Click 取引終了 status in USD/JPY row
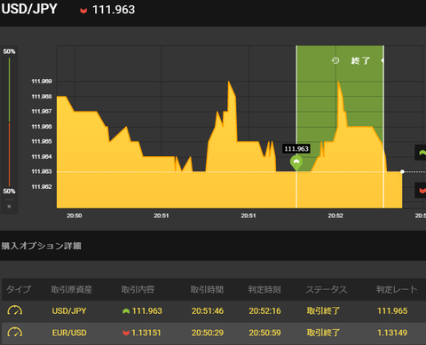This screenshot has width=426, height=345. point(323,311)
